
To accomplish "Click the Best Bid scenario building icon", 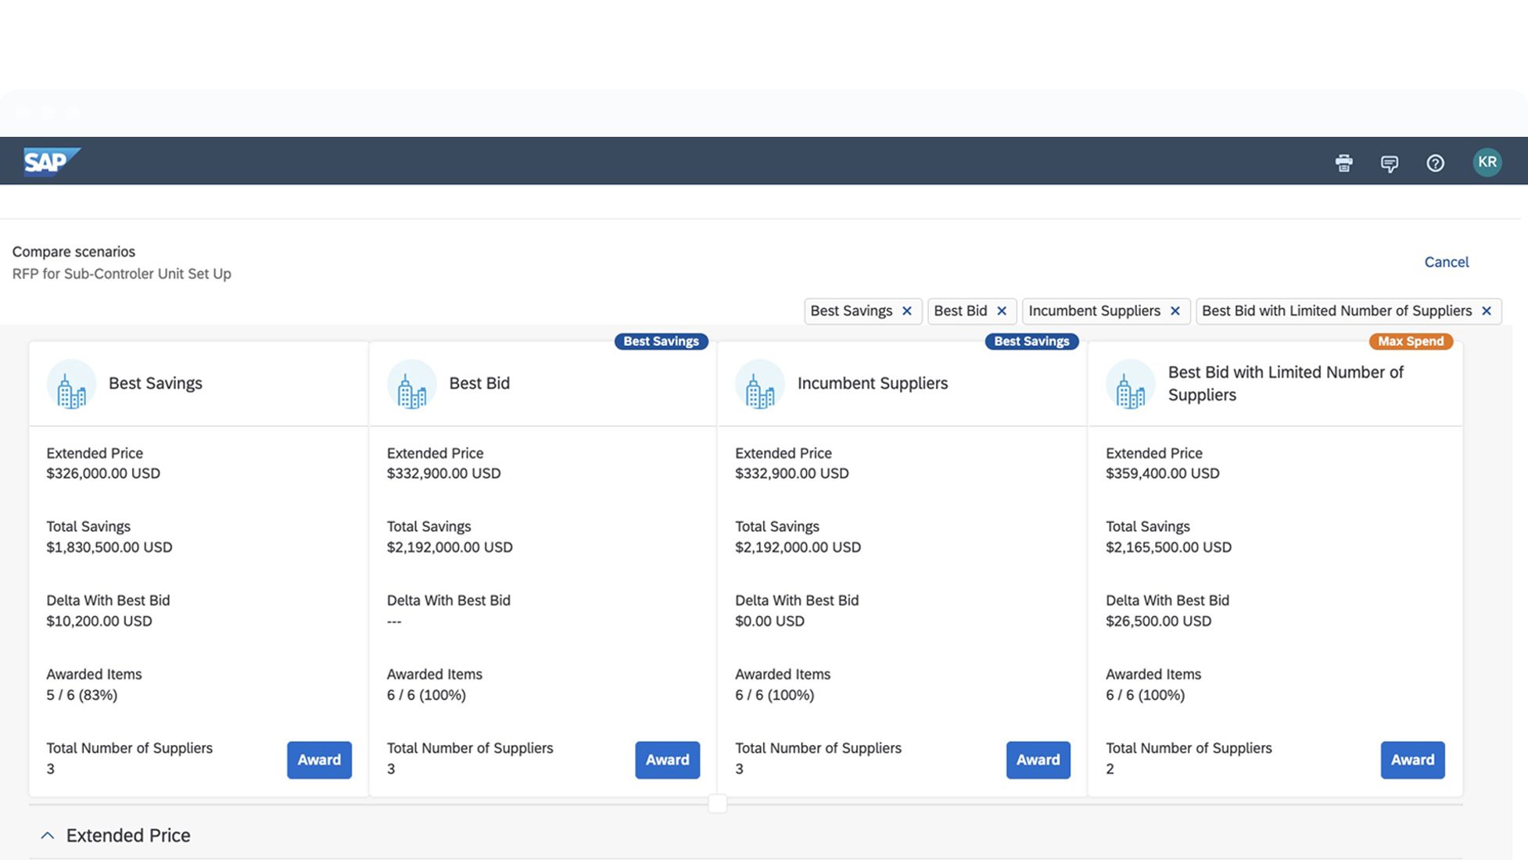I will pyautogui.click(x=411, y=385).
